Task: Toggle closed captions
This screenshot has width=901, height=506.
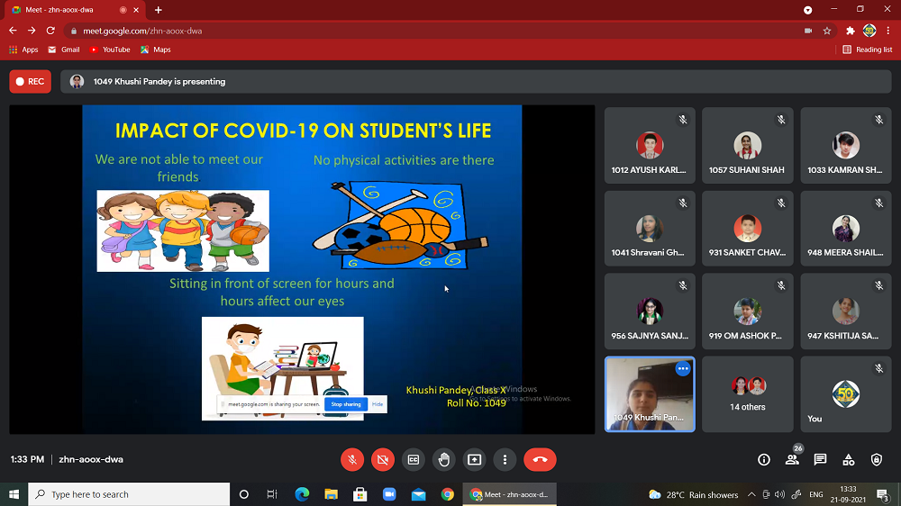Action: 414,459
